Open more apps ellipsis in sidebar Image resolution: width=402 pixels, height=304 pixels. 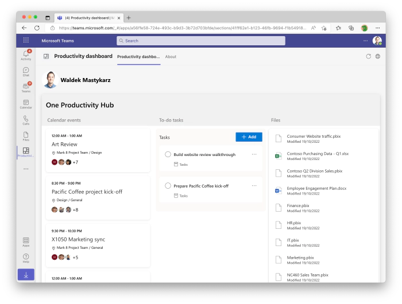coord(26,169)
